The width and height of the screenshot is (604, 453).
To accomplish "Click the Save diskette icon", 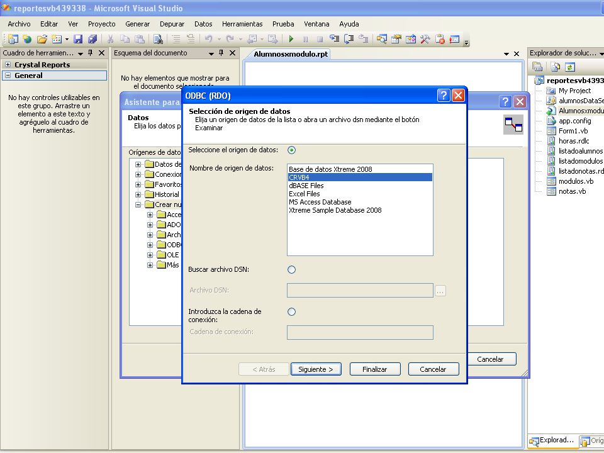I will pyautogui.click(x=78, y=39).
